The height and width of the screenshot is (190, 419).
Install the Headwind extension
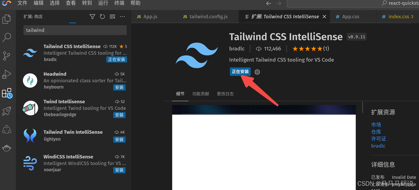(119, 87)
